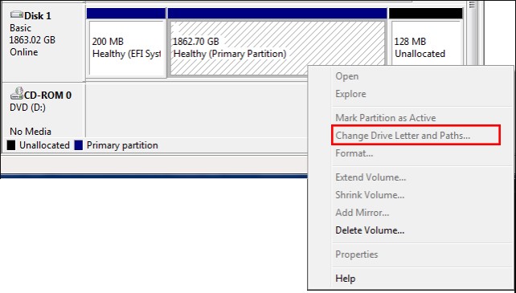Choose Open from the context menu
Screen dimensions: 516x293
point(347,76)
